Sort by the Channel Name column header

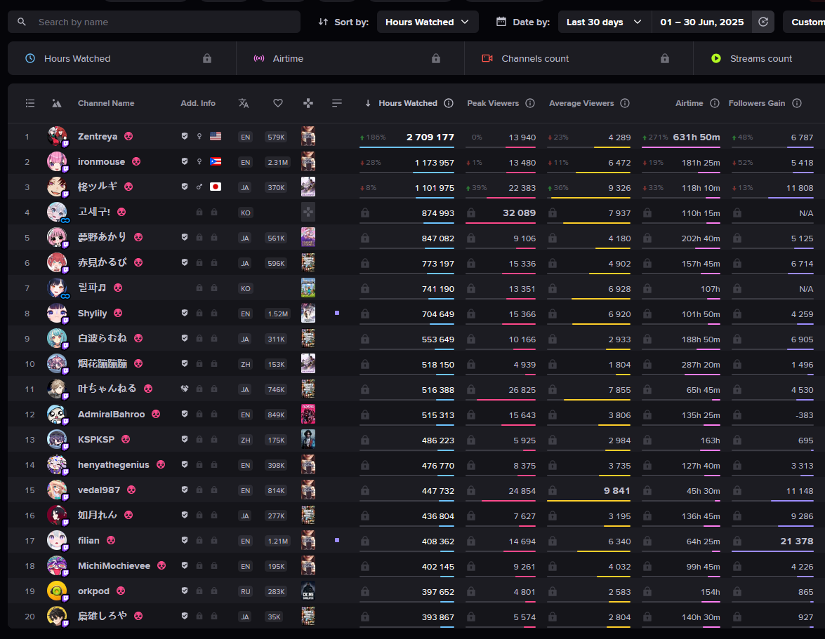(106, 104)
